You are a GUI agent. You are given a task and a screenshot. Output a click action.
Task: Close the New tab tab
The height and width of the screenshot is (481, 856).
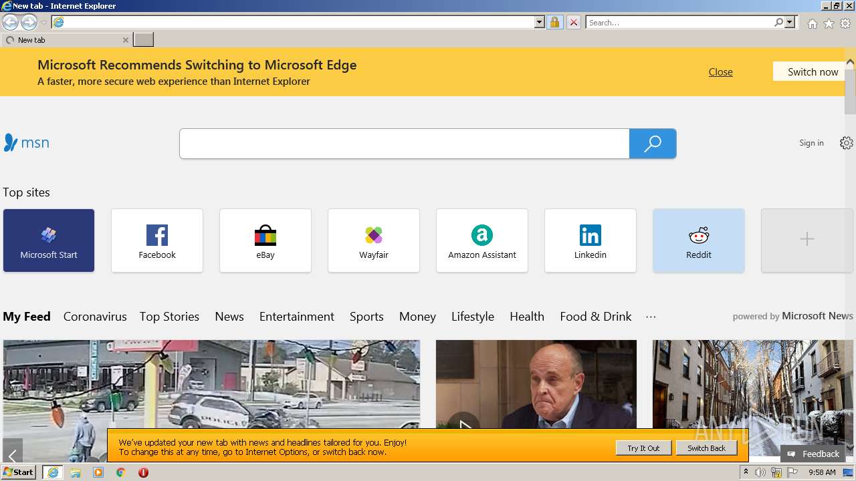pyautogui.click(x=125, y=40)
